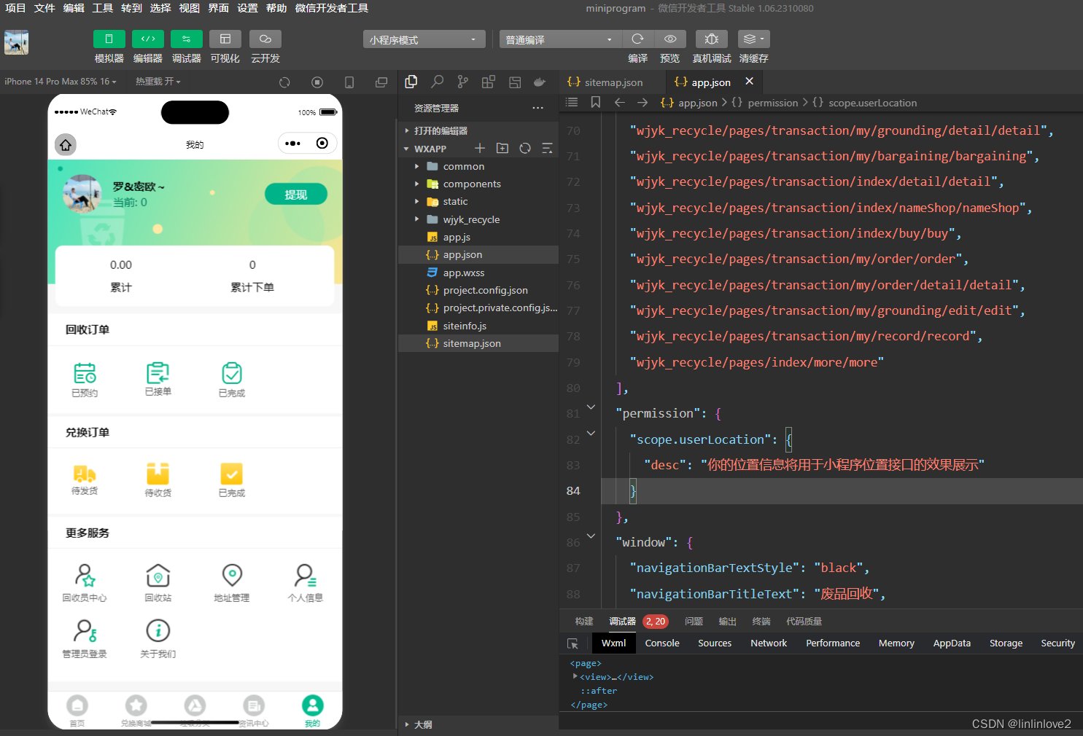Create a new file in WXAPP

[x=480, y=149]
